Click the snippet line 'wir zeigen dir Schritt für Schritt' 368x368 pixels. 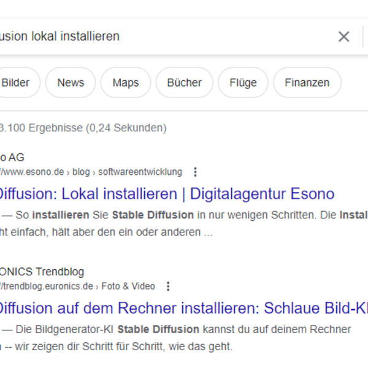point(123,347)
